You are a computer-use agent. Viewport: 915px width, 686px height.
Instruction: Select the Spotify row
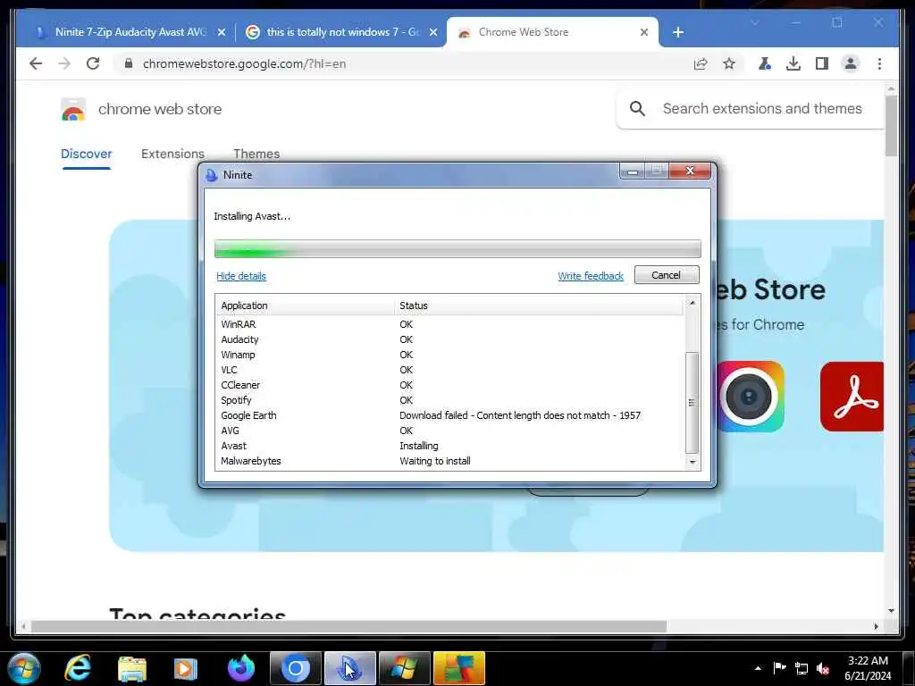coord(449,400)
